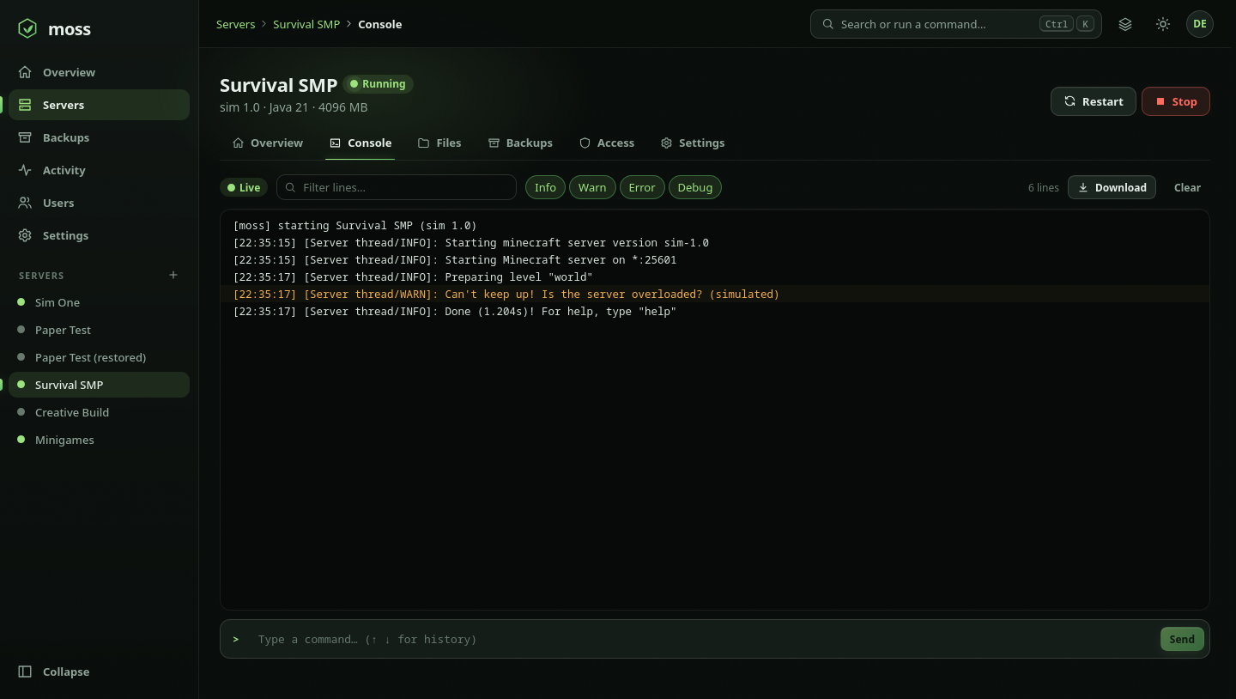The image size is (1236, 699).
Task: Select Survival SMP in the server list
Action: pos(99,385)
